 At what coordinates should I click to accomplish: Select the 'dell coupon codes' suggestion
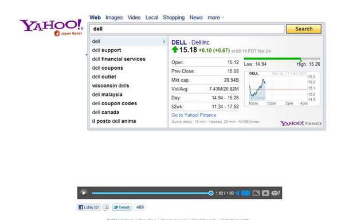[x=128, y=103]
